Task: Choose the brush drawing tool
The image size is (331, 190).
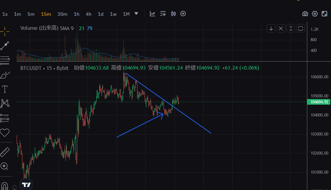Action: (5, 75)
